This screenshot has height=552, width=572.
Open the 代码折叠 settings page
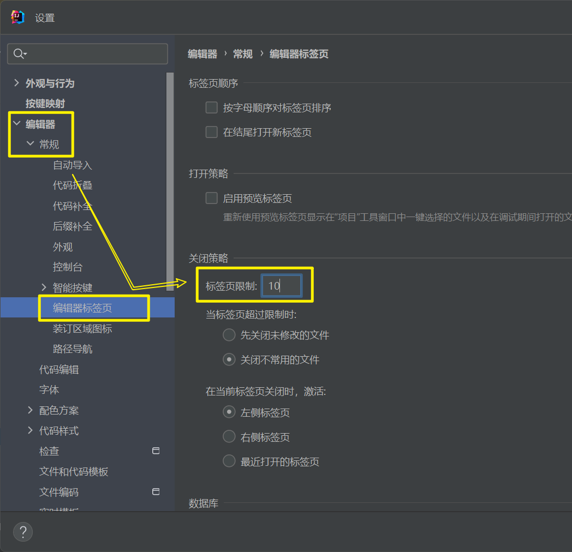coord(73,185)
